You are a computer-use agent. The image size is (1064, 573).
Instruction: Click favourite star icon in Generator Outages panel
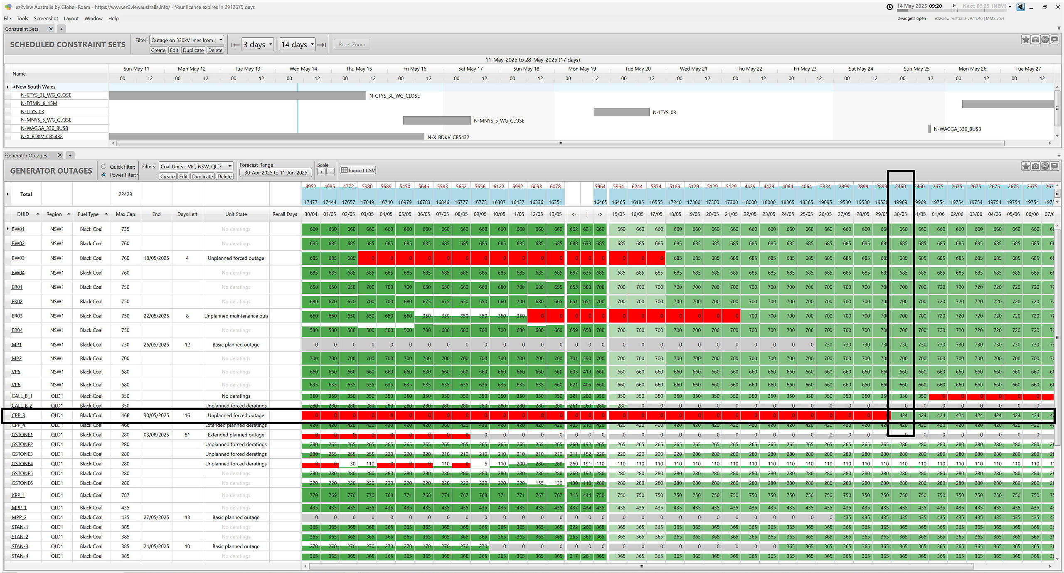(x=1026, y=166)
